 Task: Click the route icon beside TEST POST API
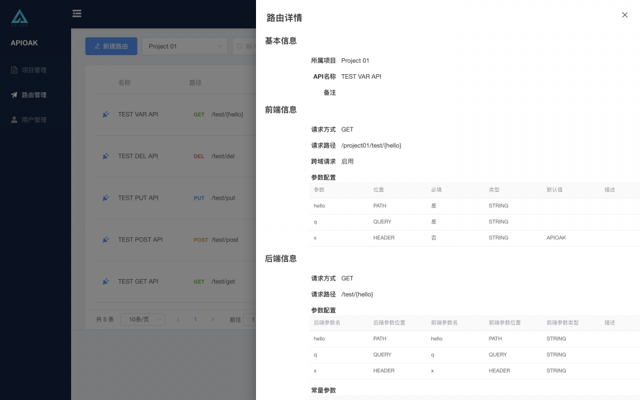tap(106, 239)
